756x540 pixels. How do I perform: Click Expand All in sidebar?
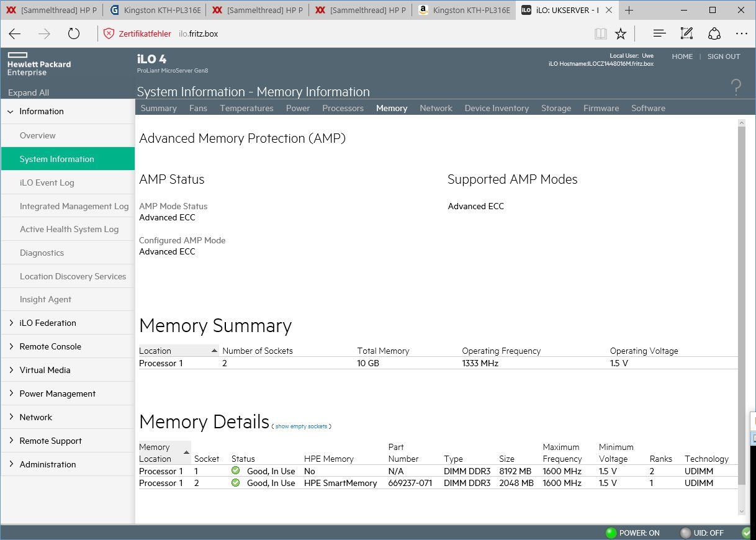(29, 92)
